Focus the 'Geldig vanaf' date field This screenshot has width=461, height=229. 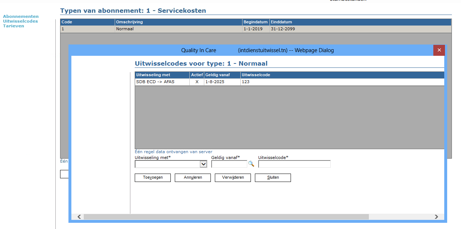tap(229, 164)
